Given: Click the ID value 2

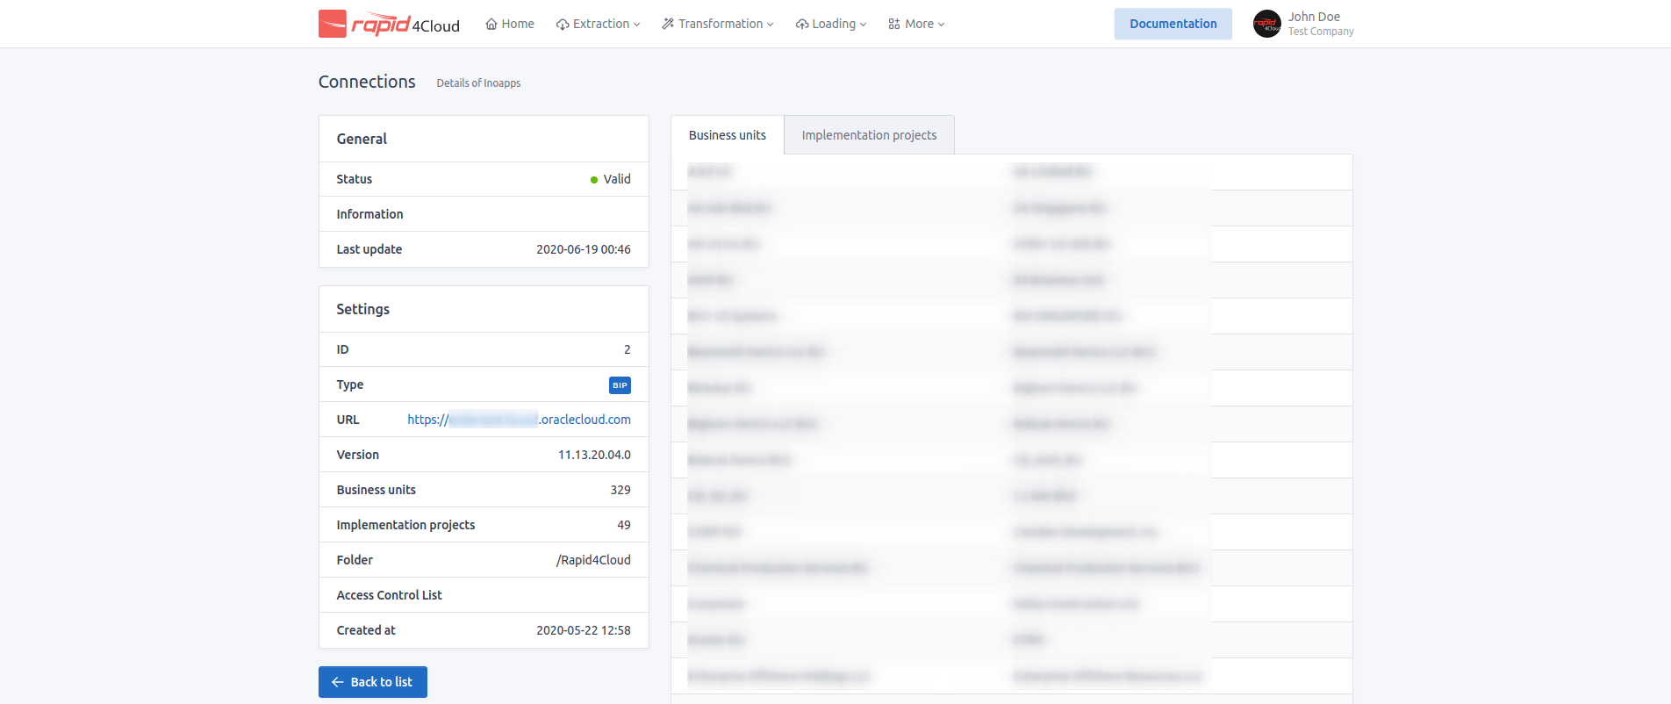Looking at the screenshot, I should pyautogui.click(x=628, y=349).
